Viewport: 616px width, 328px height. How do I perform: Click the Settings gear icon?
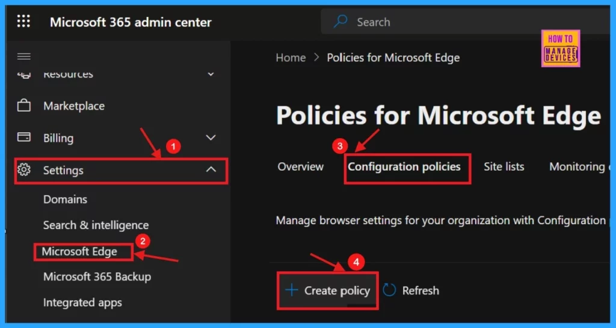24,170
